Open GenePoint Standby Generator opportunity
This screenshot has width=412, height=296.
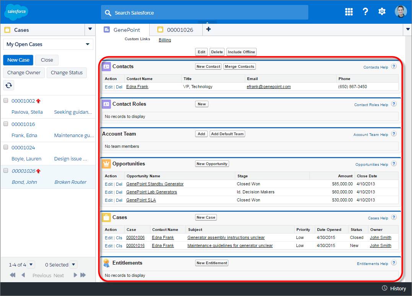coord(155,184)
